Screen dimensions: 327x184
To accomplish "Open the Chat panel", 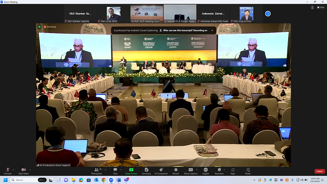I will (115, 170).
